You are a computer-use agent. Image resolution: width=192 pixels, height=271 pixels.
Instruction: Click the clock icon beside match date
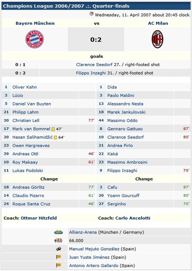click(x=91, y=14)
